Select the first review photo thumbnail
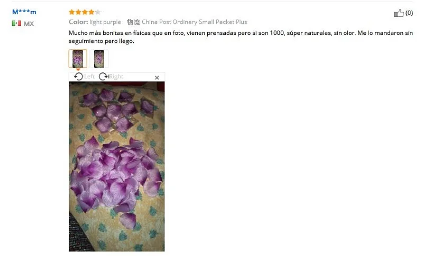The height and width of the screenshot is (256, 423). coord(78,59)
